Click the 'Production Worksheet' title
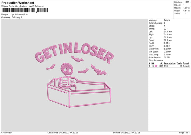Screen dimensions: 191x135 click(x=18, y=3)
